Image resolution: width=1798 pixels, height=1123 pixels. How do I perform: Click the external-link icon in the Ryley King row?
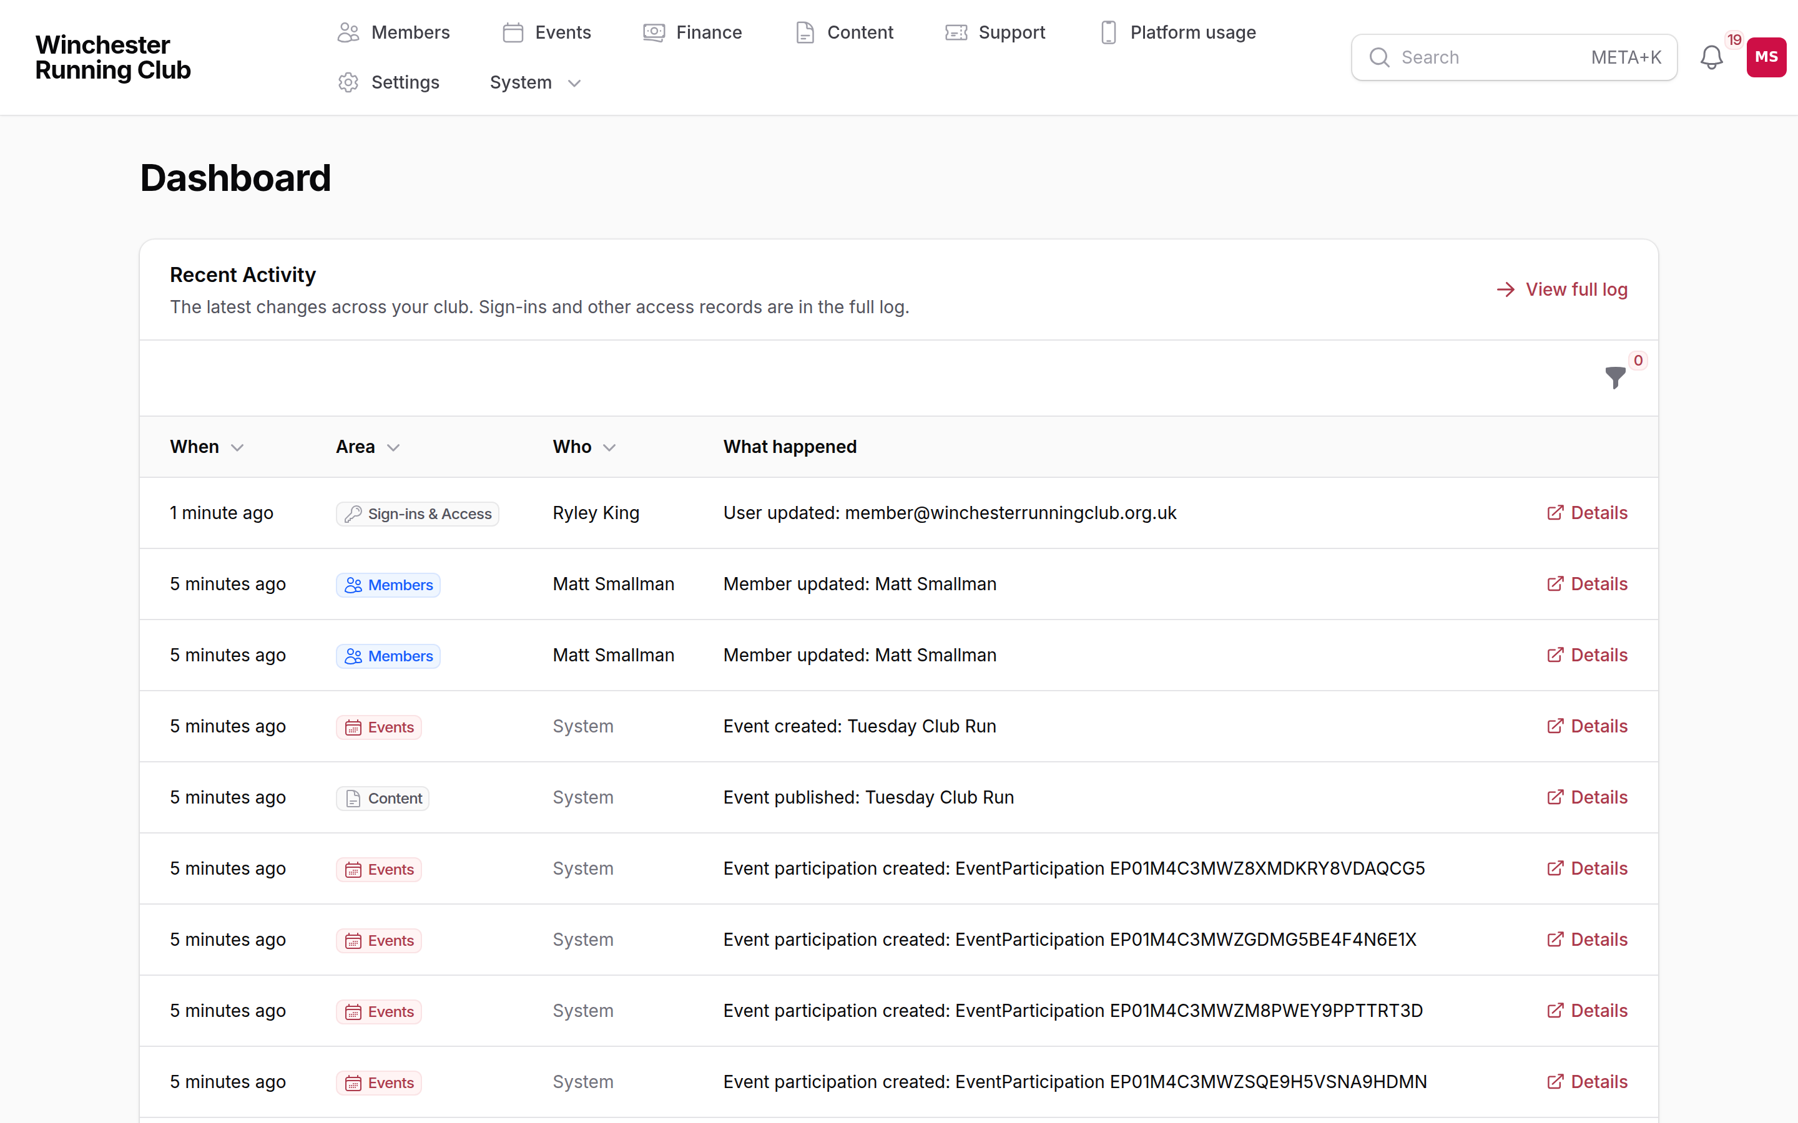pos(1555,512)
